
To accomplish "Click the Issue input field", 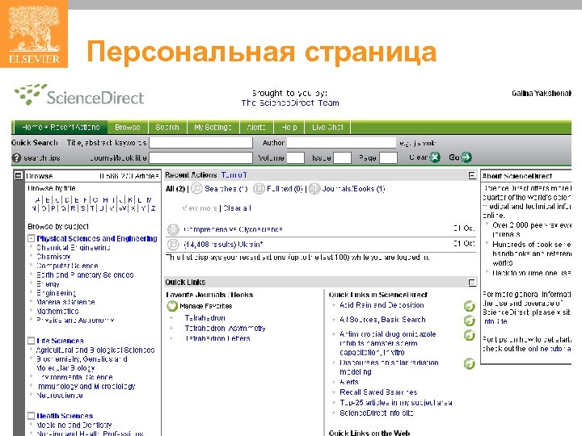I will (342, 158).
